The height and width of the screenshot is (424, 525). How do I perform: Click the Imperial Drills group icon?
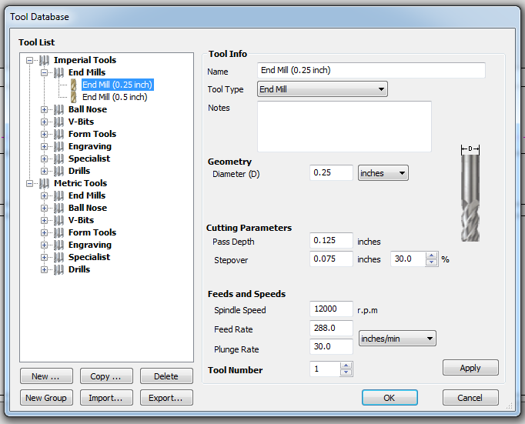click(59, 171)
